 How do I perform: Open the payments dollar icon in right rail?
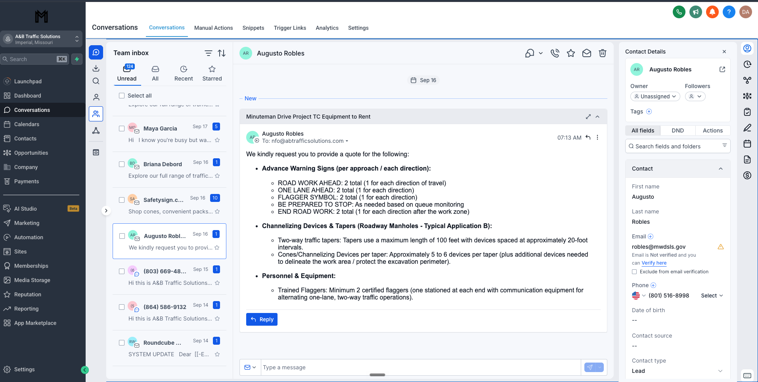[x=747, y=175]
